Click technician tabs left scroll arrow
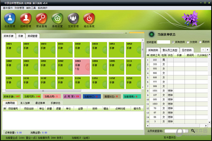Image resolution: width=212 pixels, height=141 pixels. [203, 50]
